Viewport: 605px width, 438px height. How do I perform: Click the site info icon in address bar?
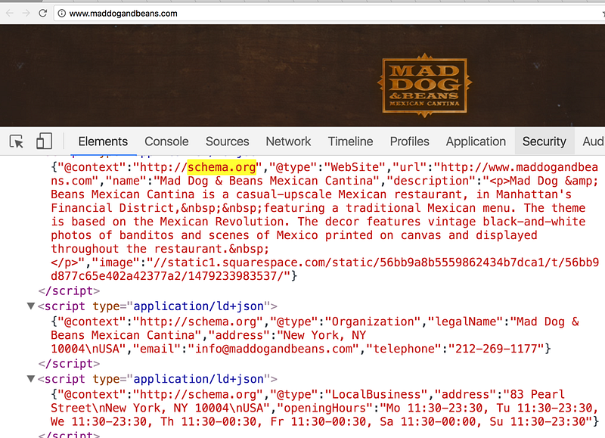[x=60, y=13]
